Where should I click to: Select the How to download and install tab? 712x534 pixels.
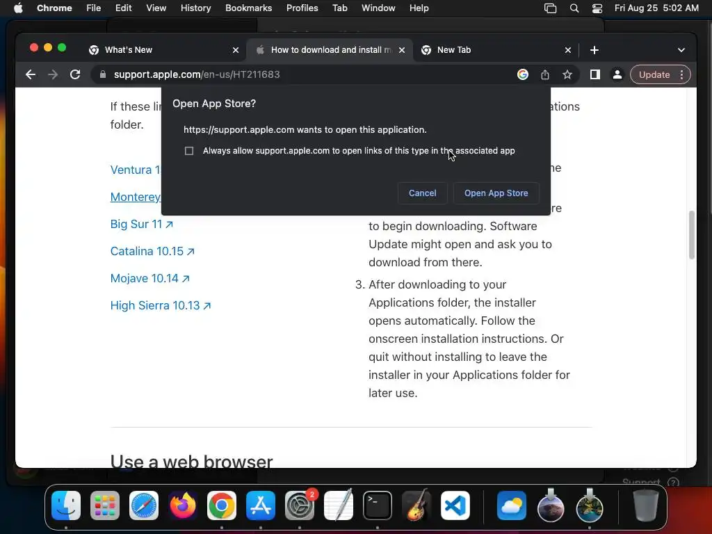pos(329,50)
